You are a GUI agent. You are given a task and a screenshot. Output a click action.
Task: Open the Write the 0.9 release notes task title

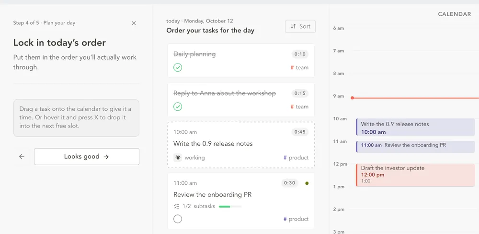pos(213,144)
